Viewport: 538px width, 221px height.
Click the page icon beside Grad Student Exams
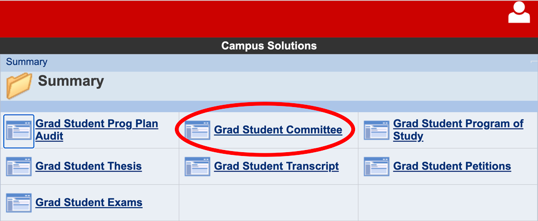19,203
